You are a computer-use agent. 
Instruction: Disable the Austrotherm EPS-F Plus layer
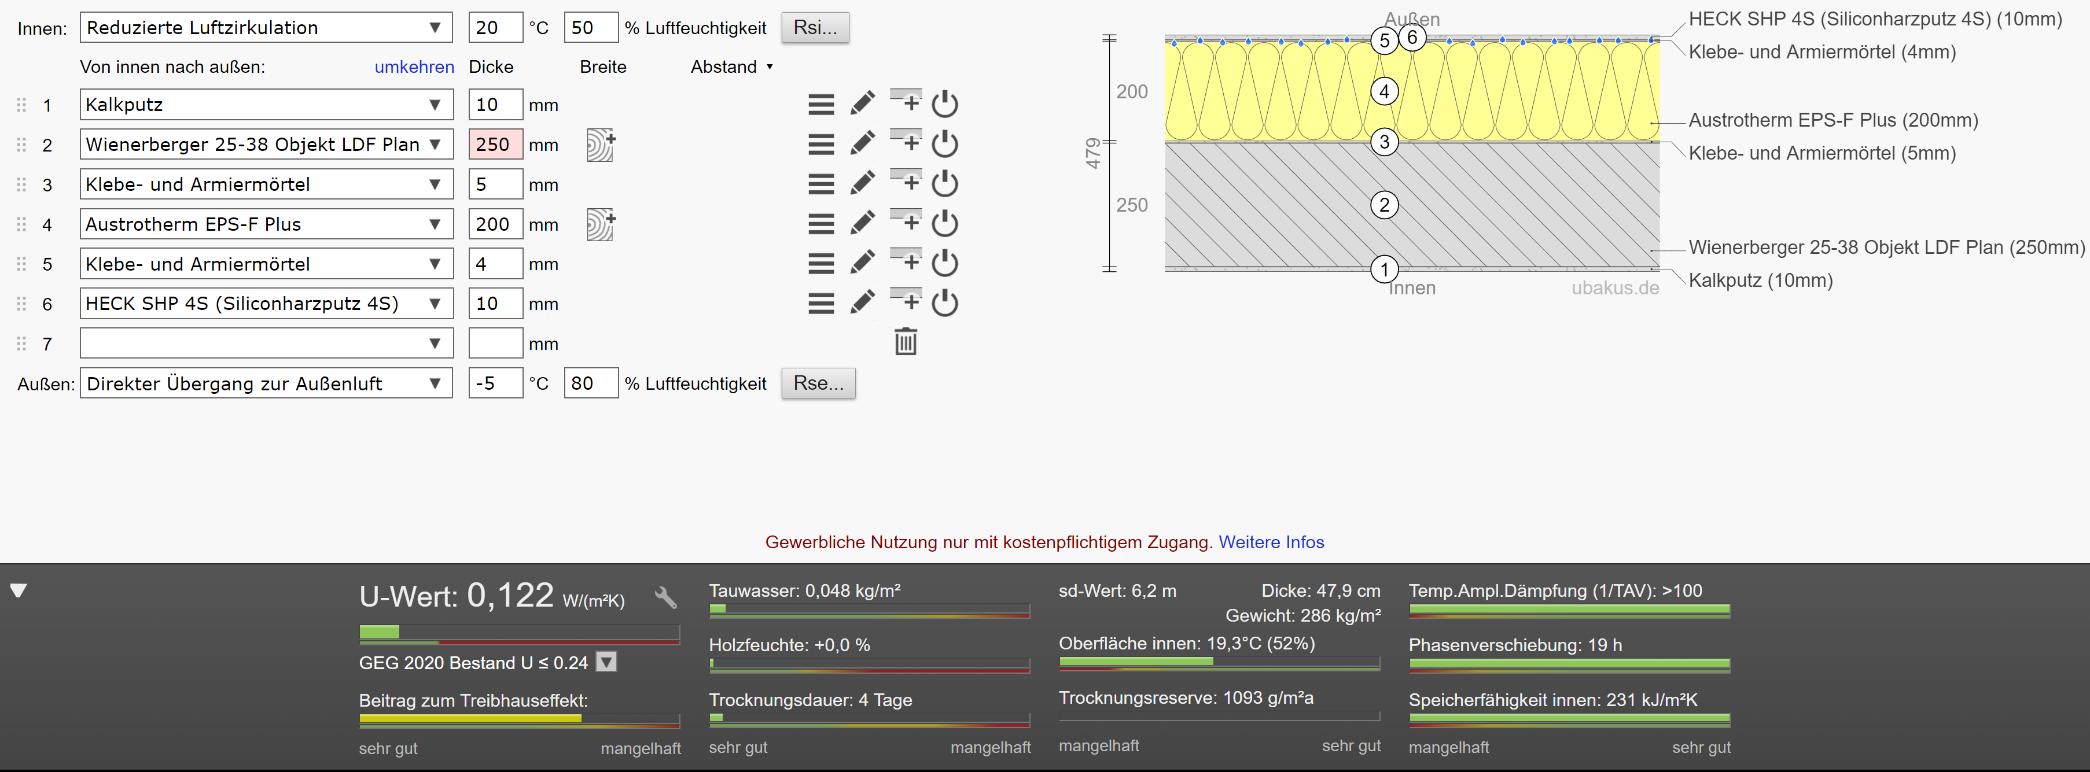click(x=944, y=223)
